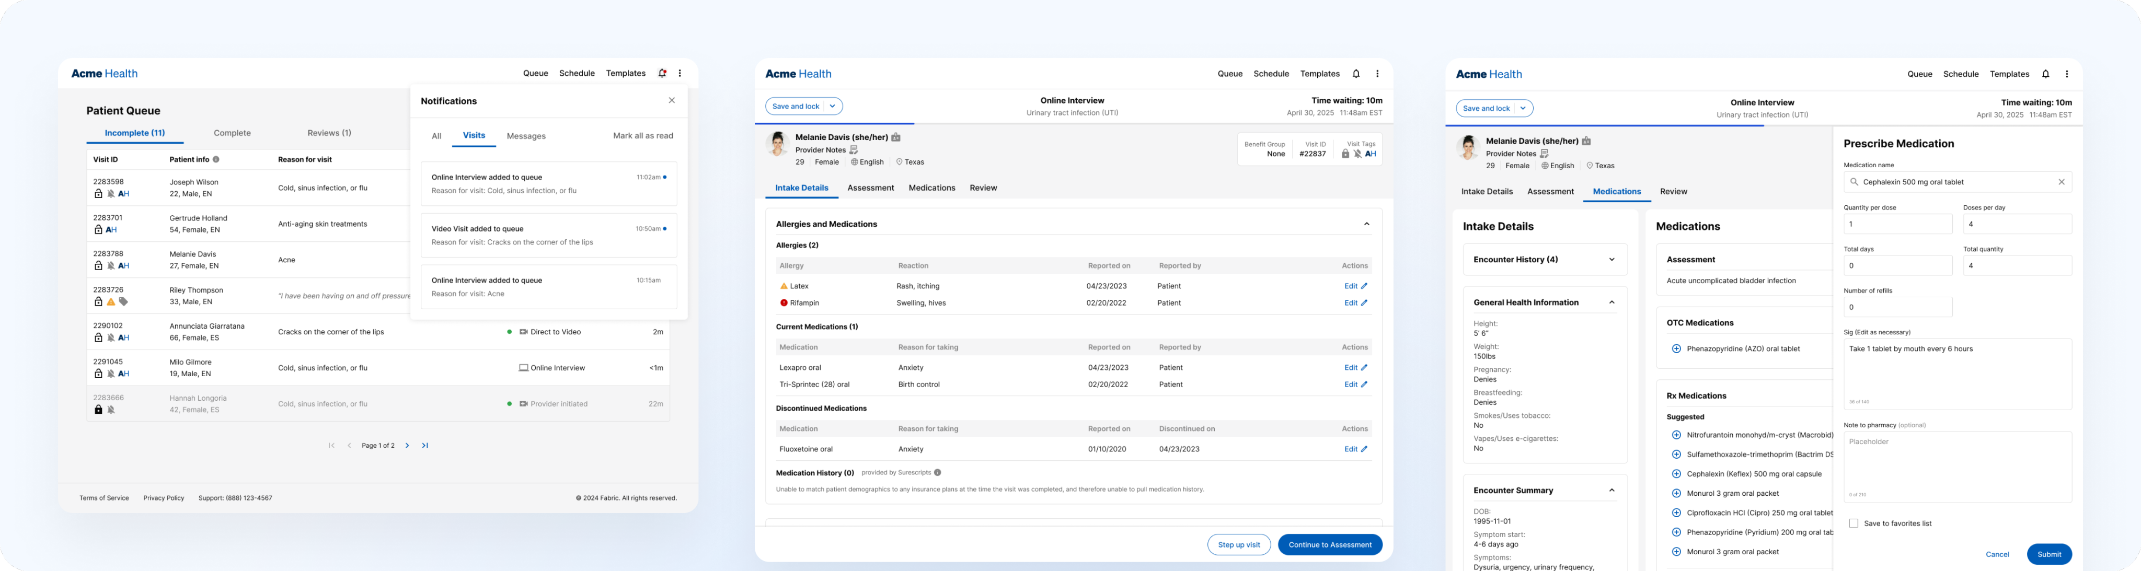
Task: Click the Note to pharmacy text area
Action: tap(1958, 465)
